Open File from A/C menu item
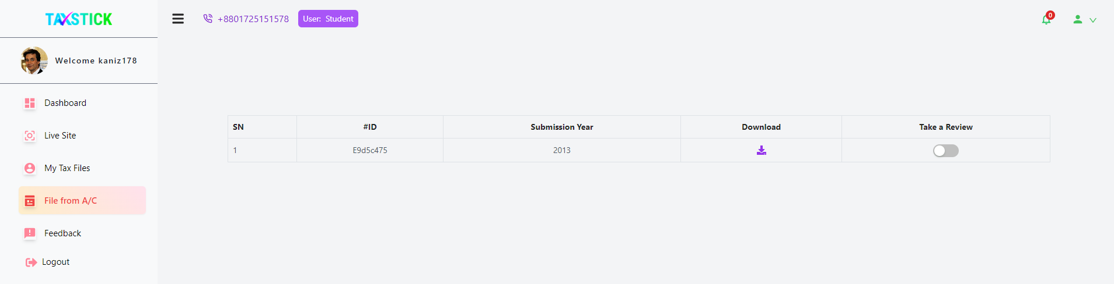The height and width of the screenshot is (284, 1114). (x=82, y=200)
